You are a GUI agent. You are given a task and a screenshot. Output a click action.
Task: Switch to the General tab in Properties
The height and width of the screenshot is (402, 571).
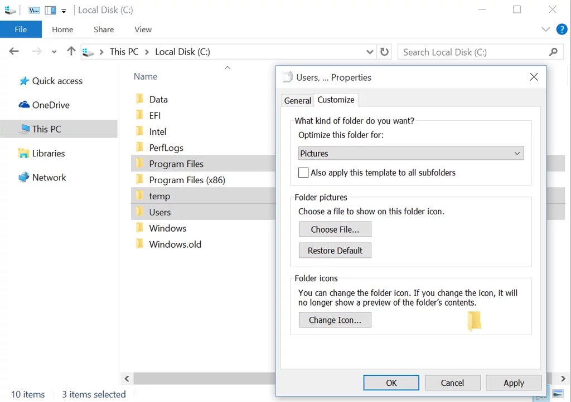point(297,101)
